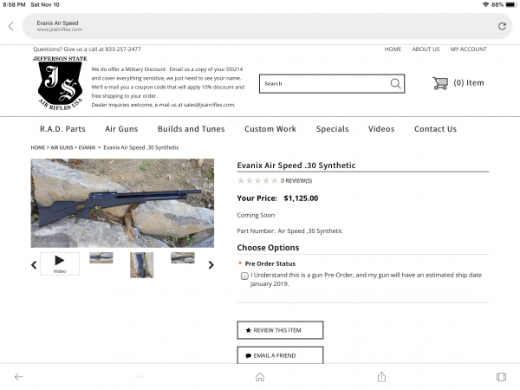The height and width of the screenshot is (390, 520).
Task: Tap the share icon in bottom toolbar
Action: 381,376
